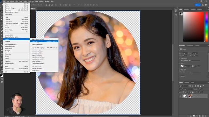
Task: Toggle lock transparent pixels
Action: point(183,92)
